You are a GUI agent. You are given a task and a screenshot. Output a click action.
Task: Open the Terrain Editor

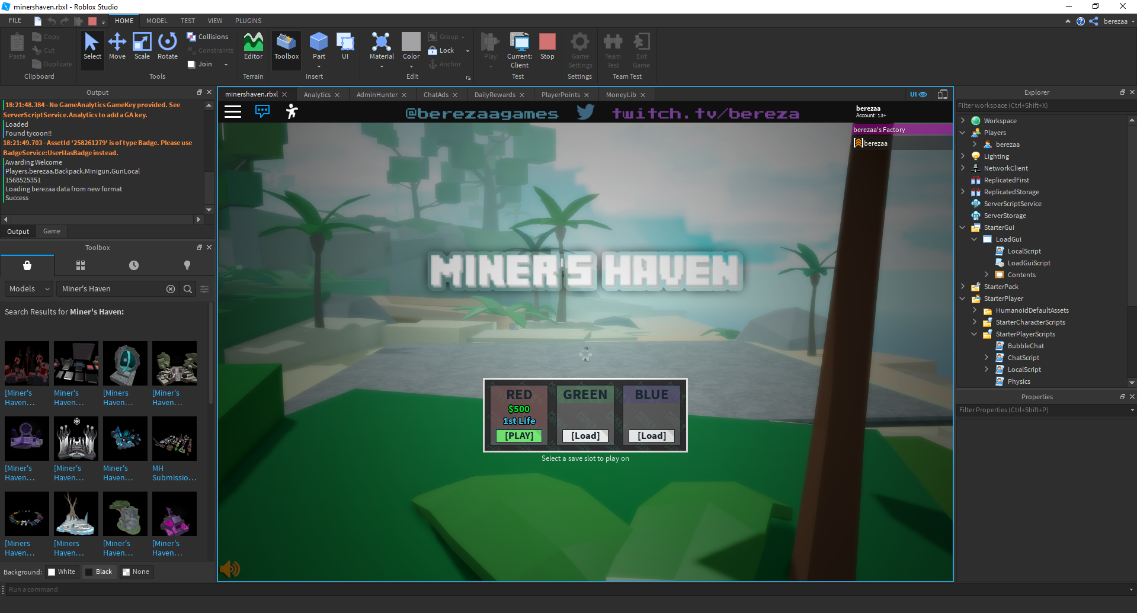(x=253, y=46)
